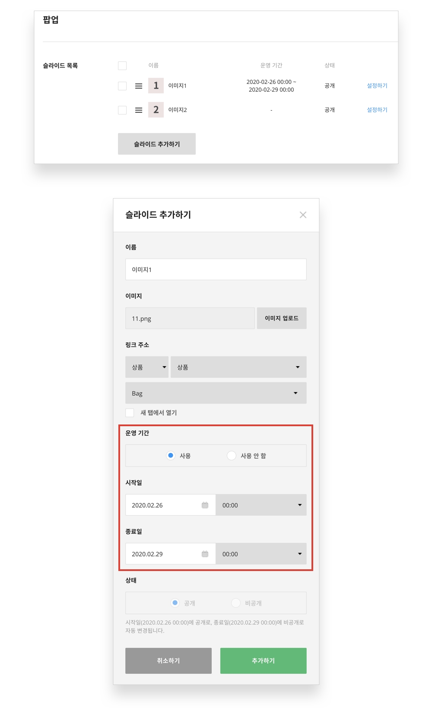Viewport: 432px width, 721px height.
Task: Check the checkbox for 이미지1 row
Action: click(x=122, y=86)
